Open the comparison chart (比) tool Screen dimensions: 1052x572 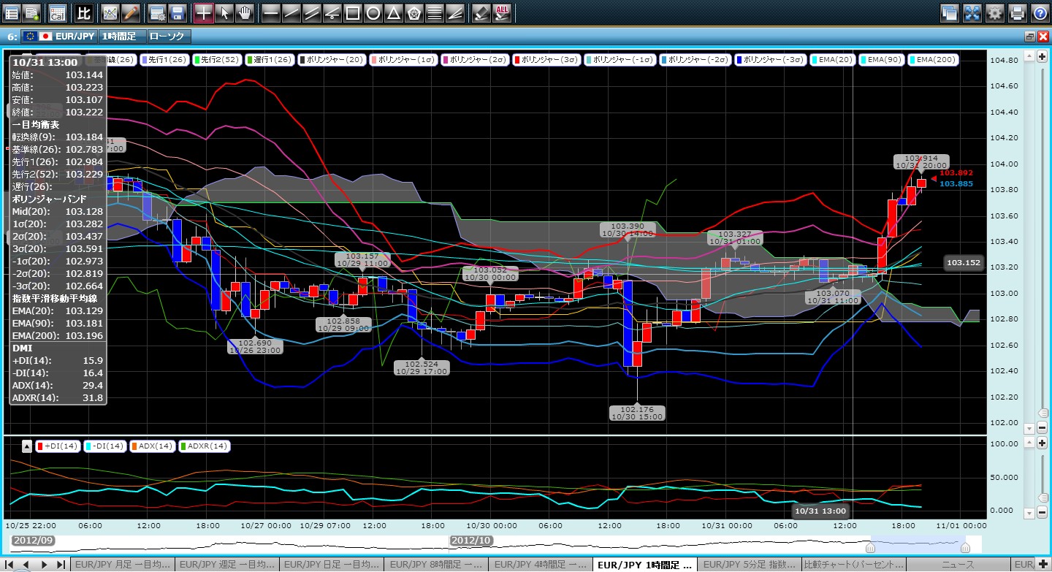84,12
